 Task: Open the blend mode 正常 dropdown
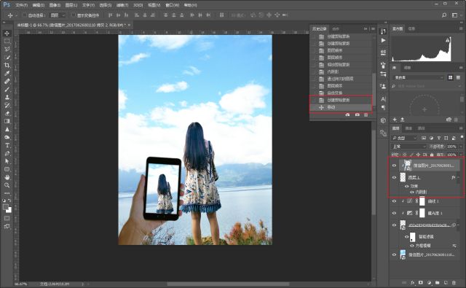point(409,147)
